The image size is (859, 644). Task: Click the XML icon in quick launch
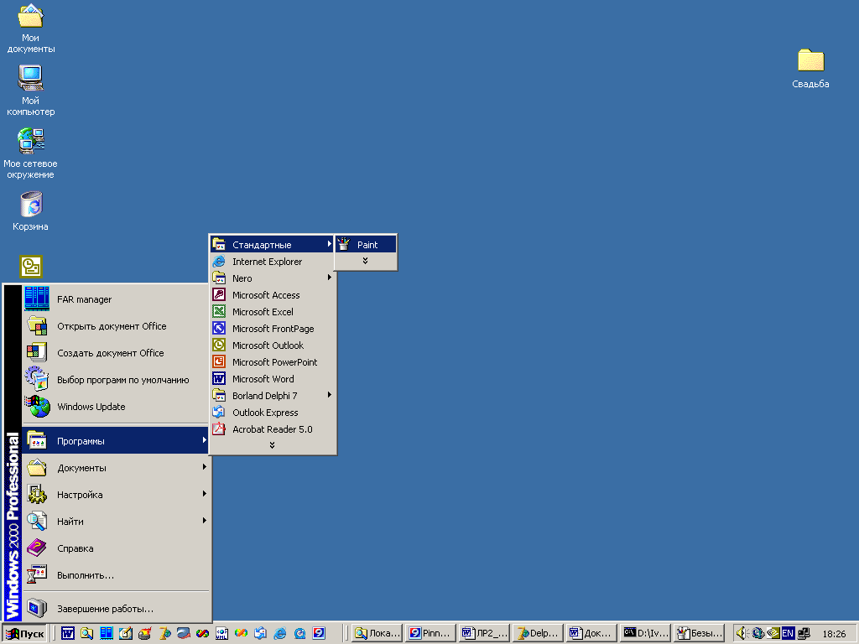[221, 633]
